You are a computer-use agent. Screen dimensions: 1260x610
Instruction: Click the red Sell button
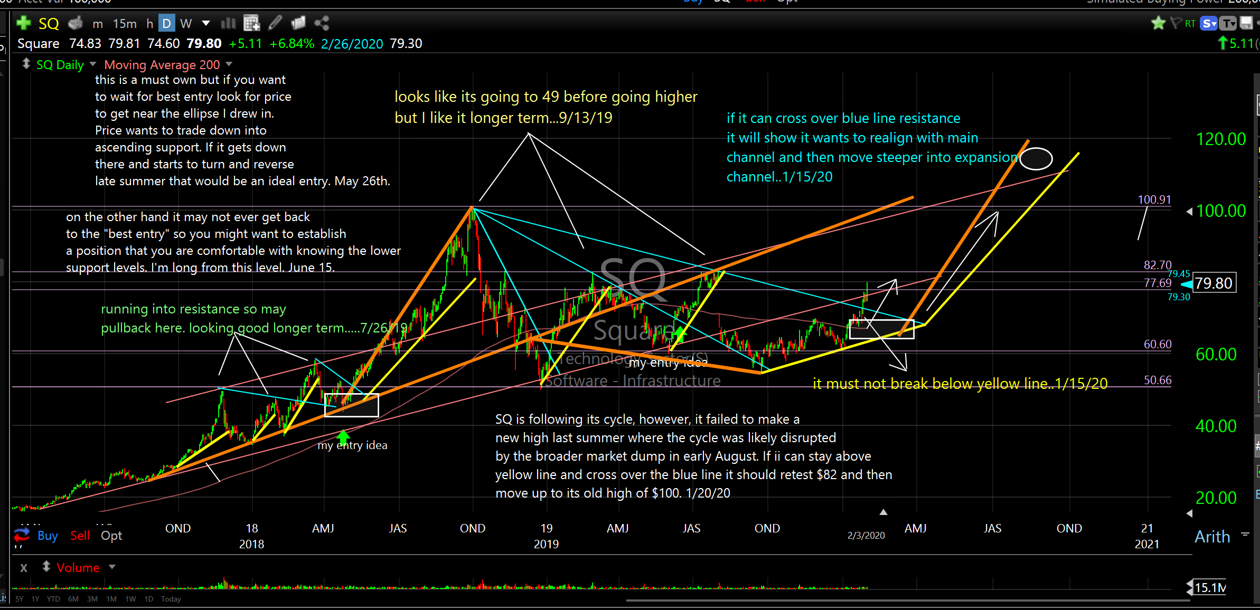pyautogui.click(x=80, y=536)
